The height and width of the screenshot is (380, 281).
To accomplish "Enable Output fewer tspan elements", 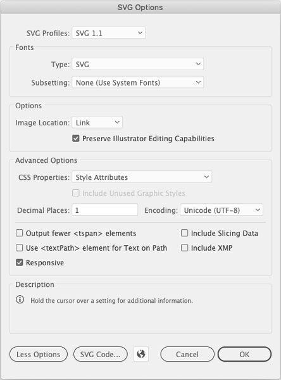I will pyautogui.click(x=20, y=233).
